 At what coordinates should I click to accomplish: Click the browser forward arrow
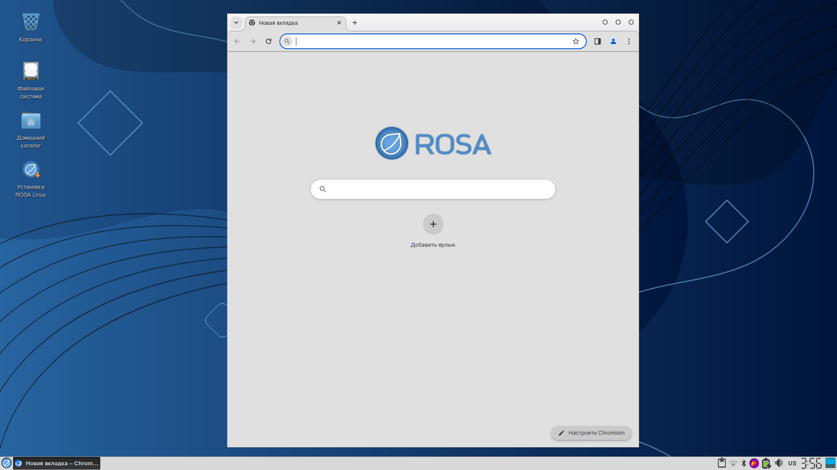[252, 42]
